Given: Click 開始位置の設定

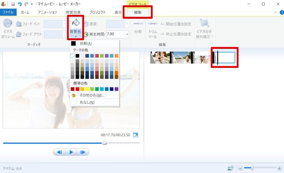Looking at the screenshot, I should 176,24.
